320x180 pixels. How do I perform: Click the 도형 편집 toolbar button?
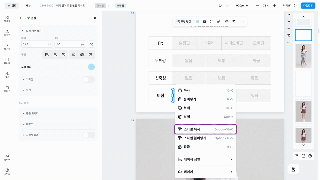tap(184, 22)
